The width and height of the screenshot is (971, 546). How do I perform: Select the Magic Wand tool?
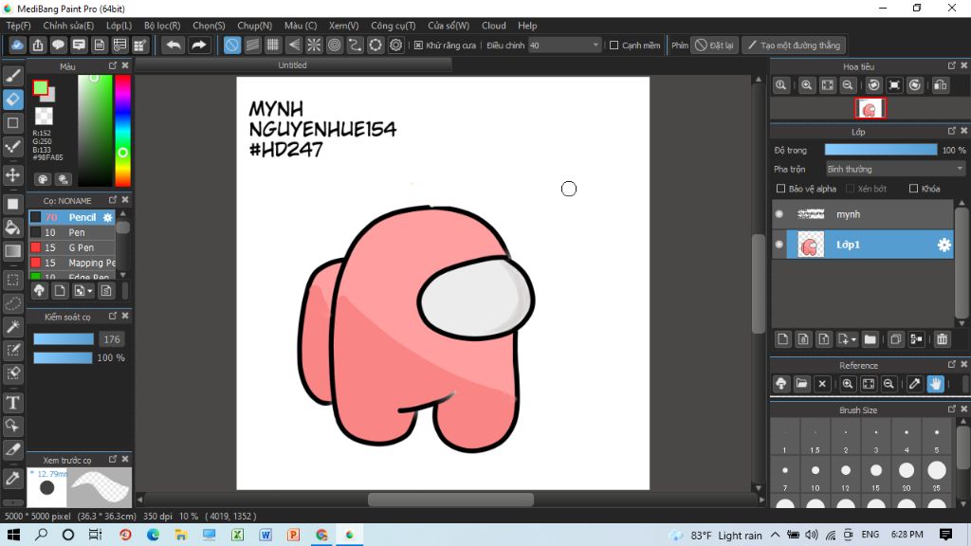13,327
